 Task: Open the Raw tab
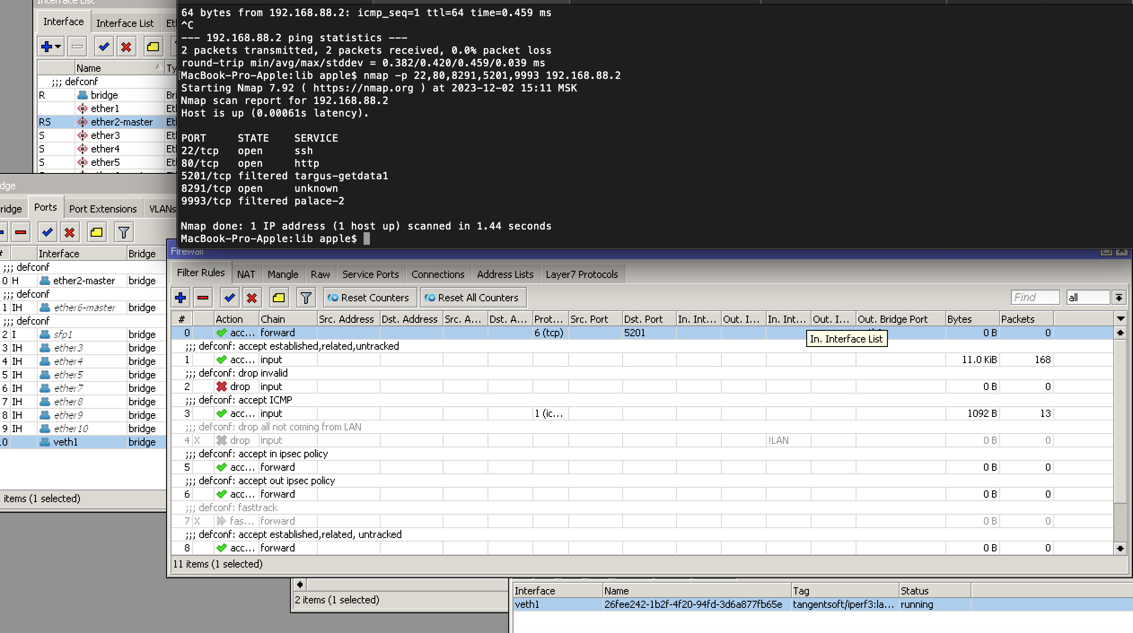[320, 274]
